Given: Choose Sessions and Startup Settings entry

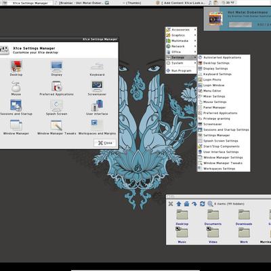Looking at the screenshot, I should 224,130.
